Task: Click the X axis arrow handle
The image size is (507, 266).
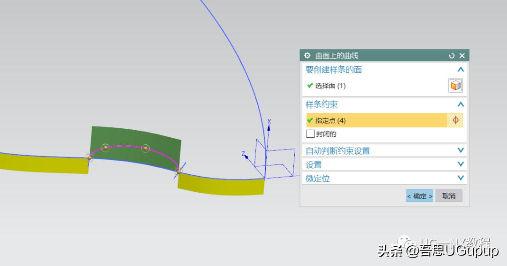Action: point(269,127)
